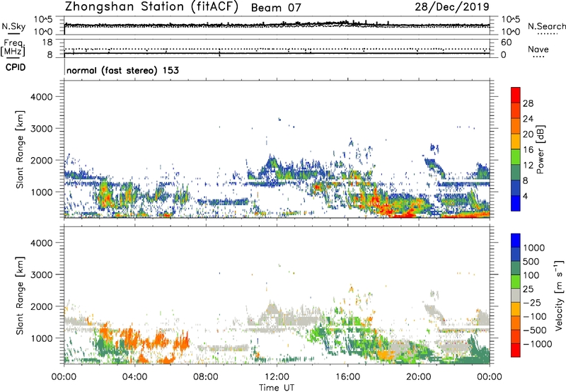Click the '4000' tick of the power panel

pos(42,97)
